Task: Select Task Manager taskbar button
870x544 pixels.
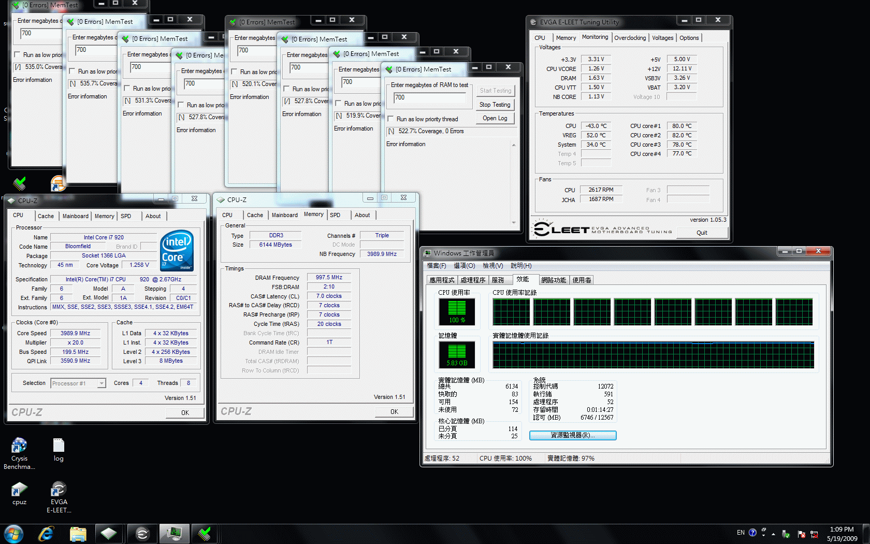Action: 174,534
